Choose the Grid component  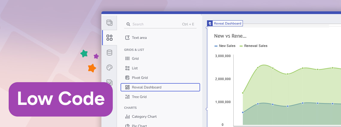pyautogui.click(x=135, y=59)
